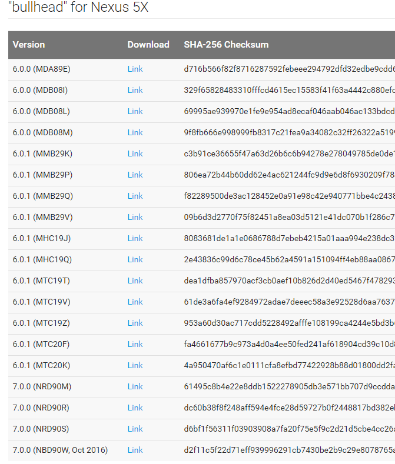Open the download Link for 6.0.0 (MDB08I)

tap(135, 90)
